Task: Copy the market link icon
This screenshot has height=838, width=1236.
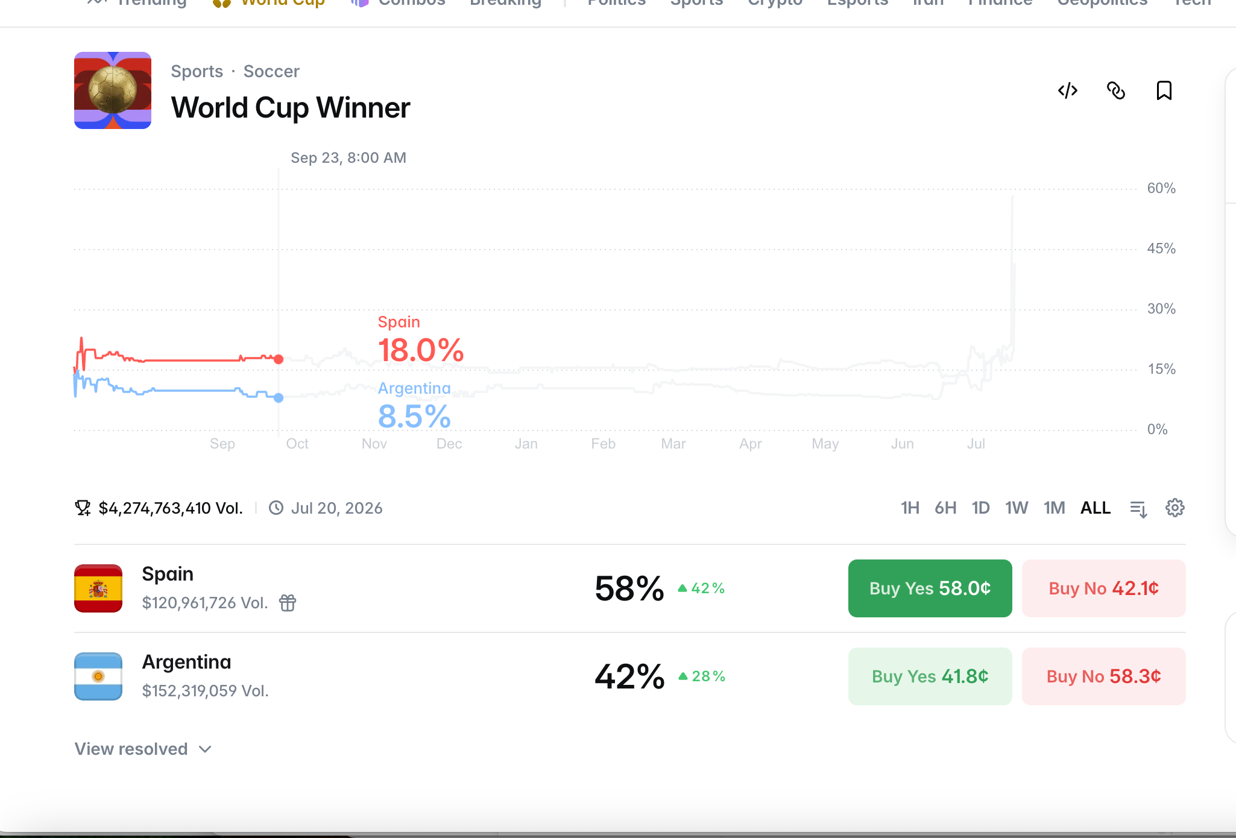Action: (1116, 90)
